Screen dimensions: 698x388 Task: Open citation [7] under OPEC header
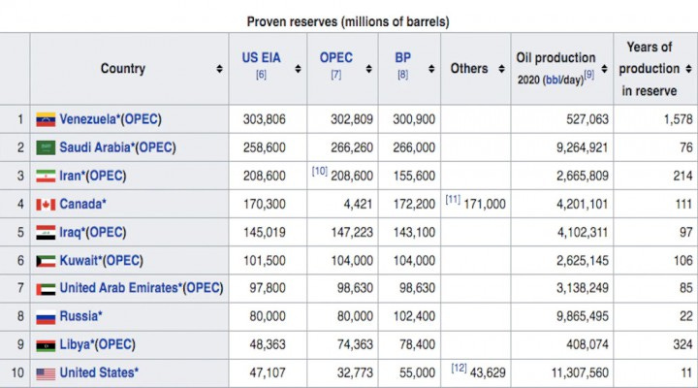(x=336, y=75)
